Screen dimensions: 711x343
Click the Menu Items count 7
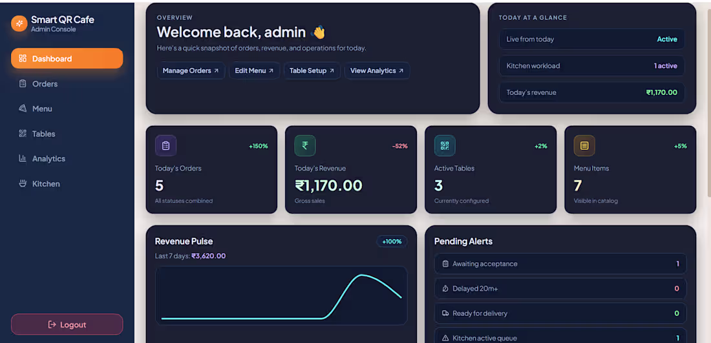pyautogui.click(x=578, y=185)
